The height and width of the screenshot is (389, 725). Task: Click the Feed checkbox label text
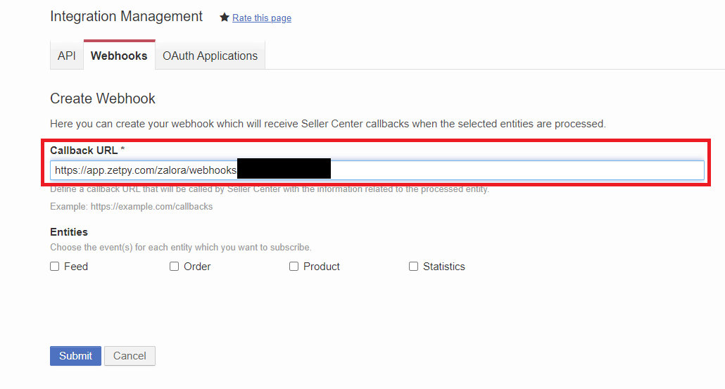click(x=76, y=267)
